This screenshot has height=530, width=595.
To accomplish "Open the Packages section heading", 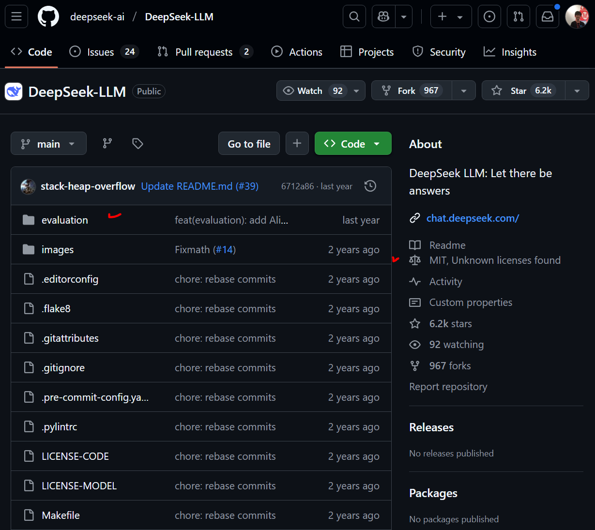I will (433, 493).
